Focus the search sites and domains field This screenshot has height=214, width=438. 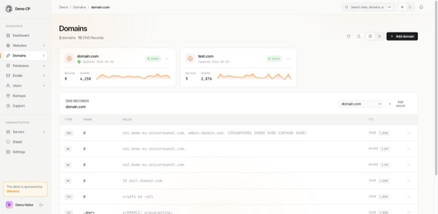(x=368, y=7)
